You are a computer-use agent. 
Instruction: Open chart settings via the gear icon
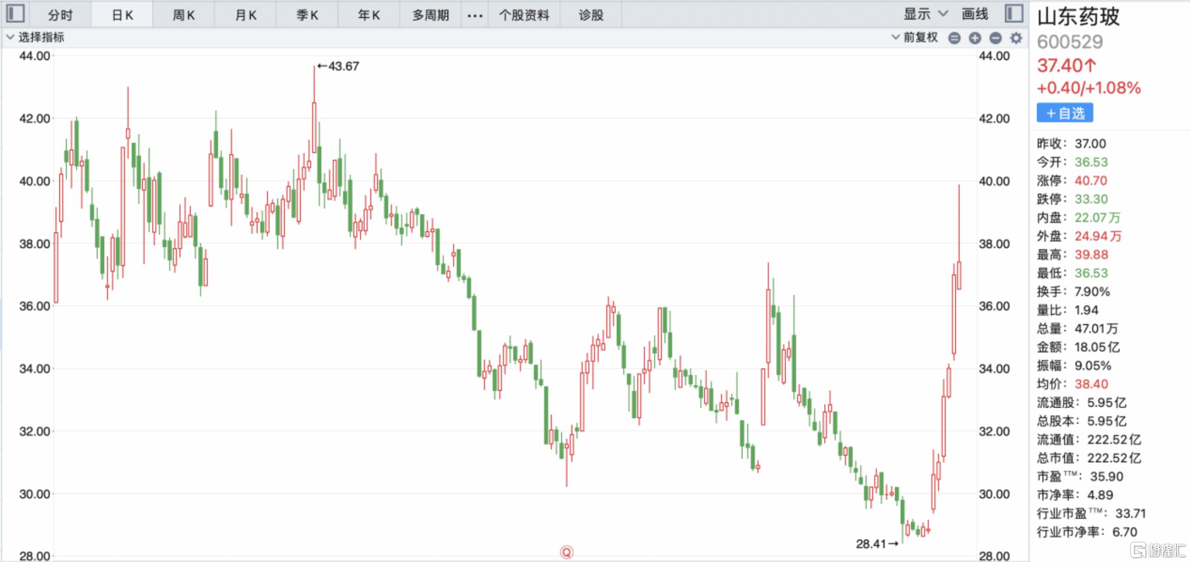[1016, 38]
